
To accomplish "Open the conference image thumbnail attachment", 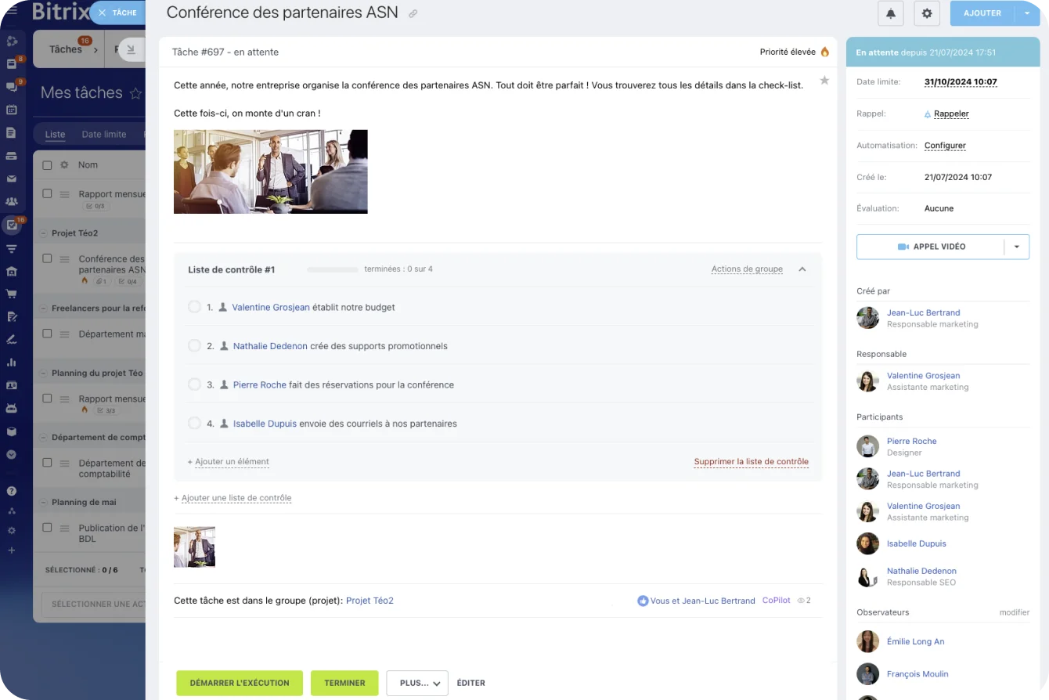I will pos(194,547).
